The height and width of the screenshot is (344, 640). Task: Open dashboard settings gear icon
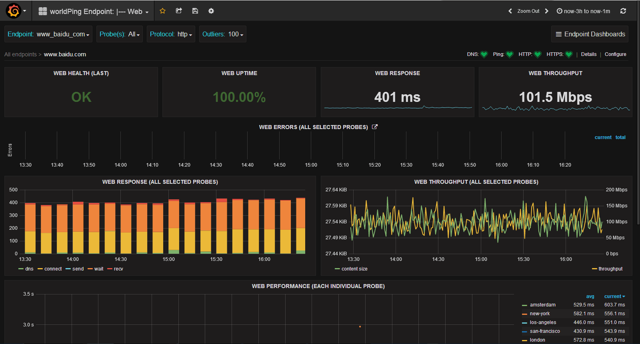211,11
